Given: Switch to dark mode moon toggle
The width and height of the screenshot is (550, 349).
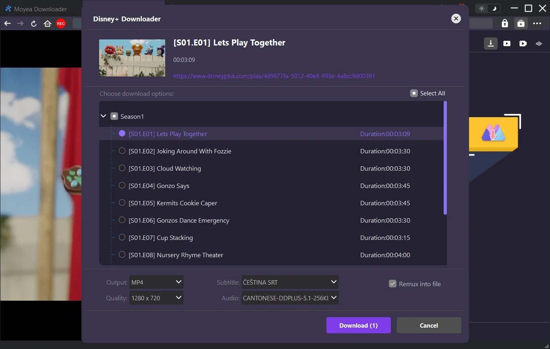Looking at the screenshot, I should pyautogui.click(x=495, y=8).
